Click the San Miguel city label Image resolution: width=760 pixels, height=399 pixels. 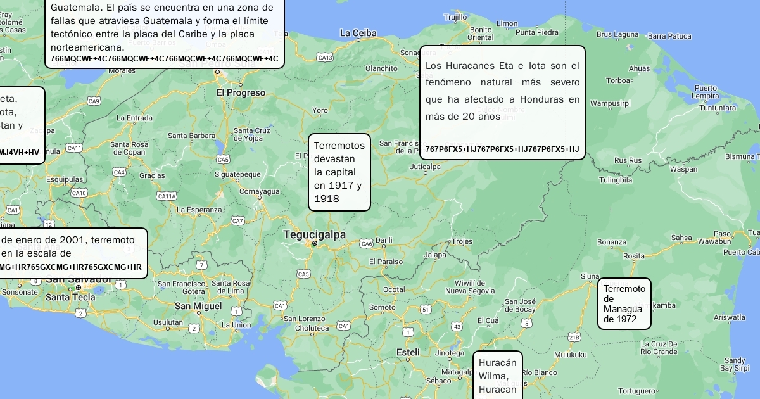tap(198, 306)
